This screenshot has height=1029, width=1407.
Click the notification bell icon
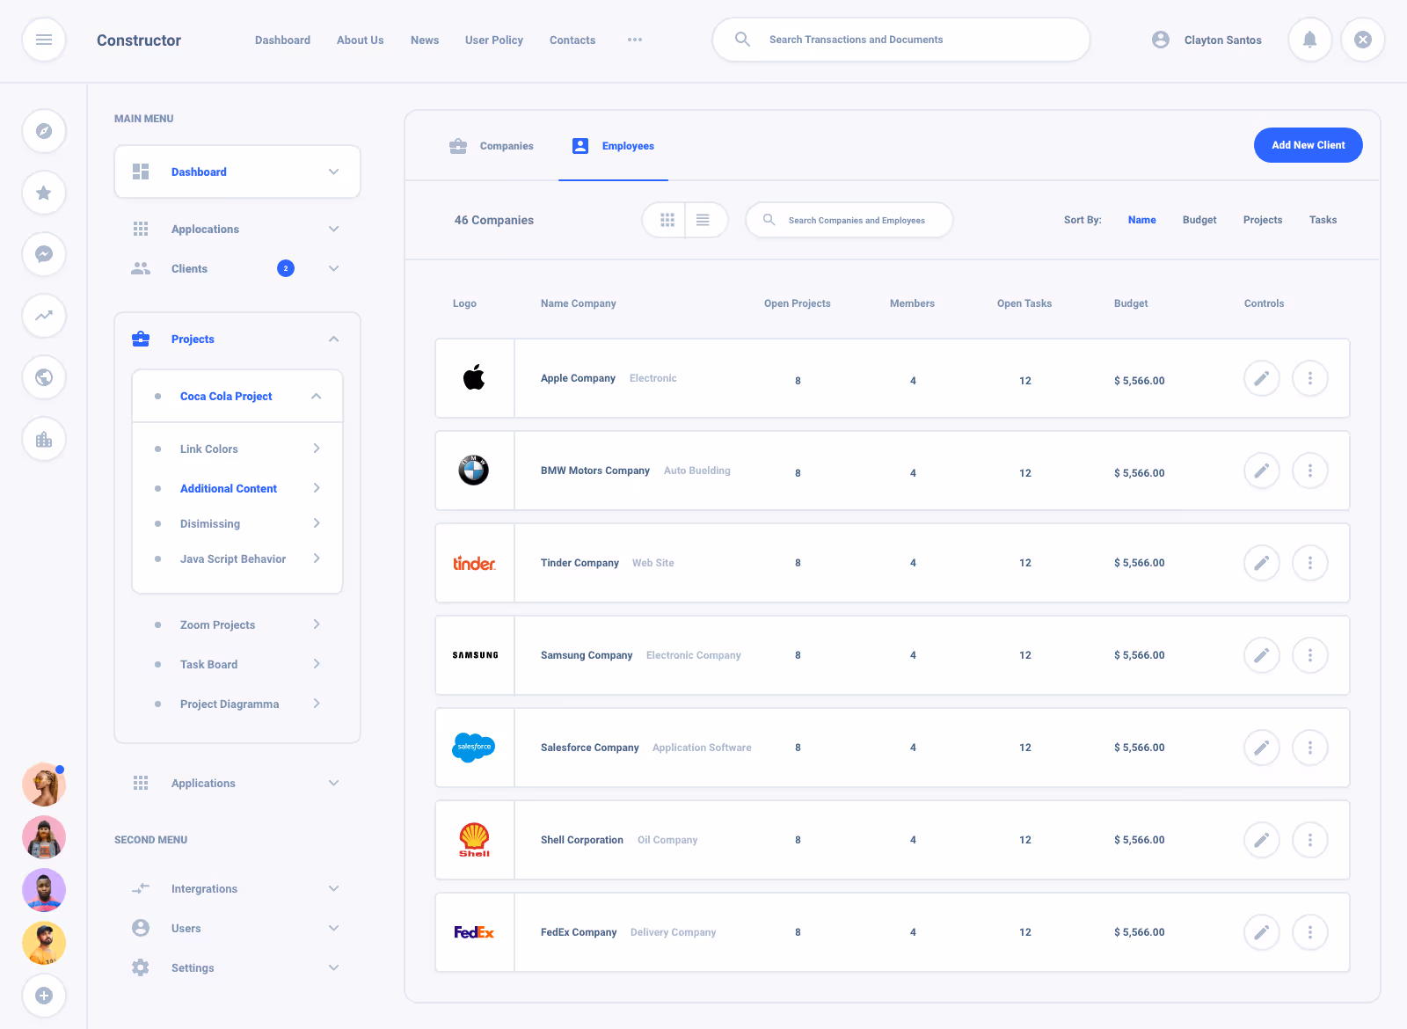point(1309,40)
